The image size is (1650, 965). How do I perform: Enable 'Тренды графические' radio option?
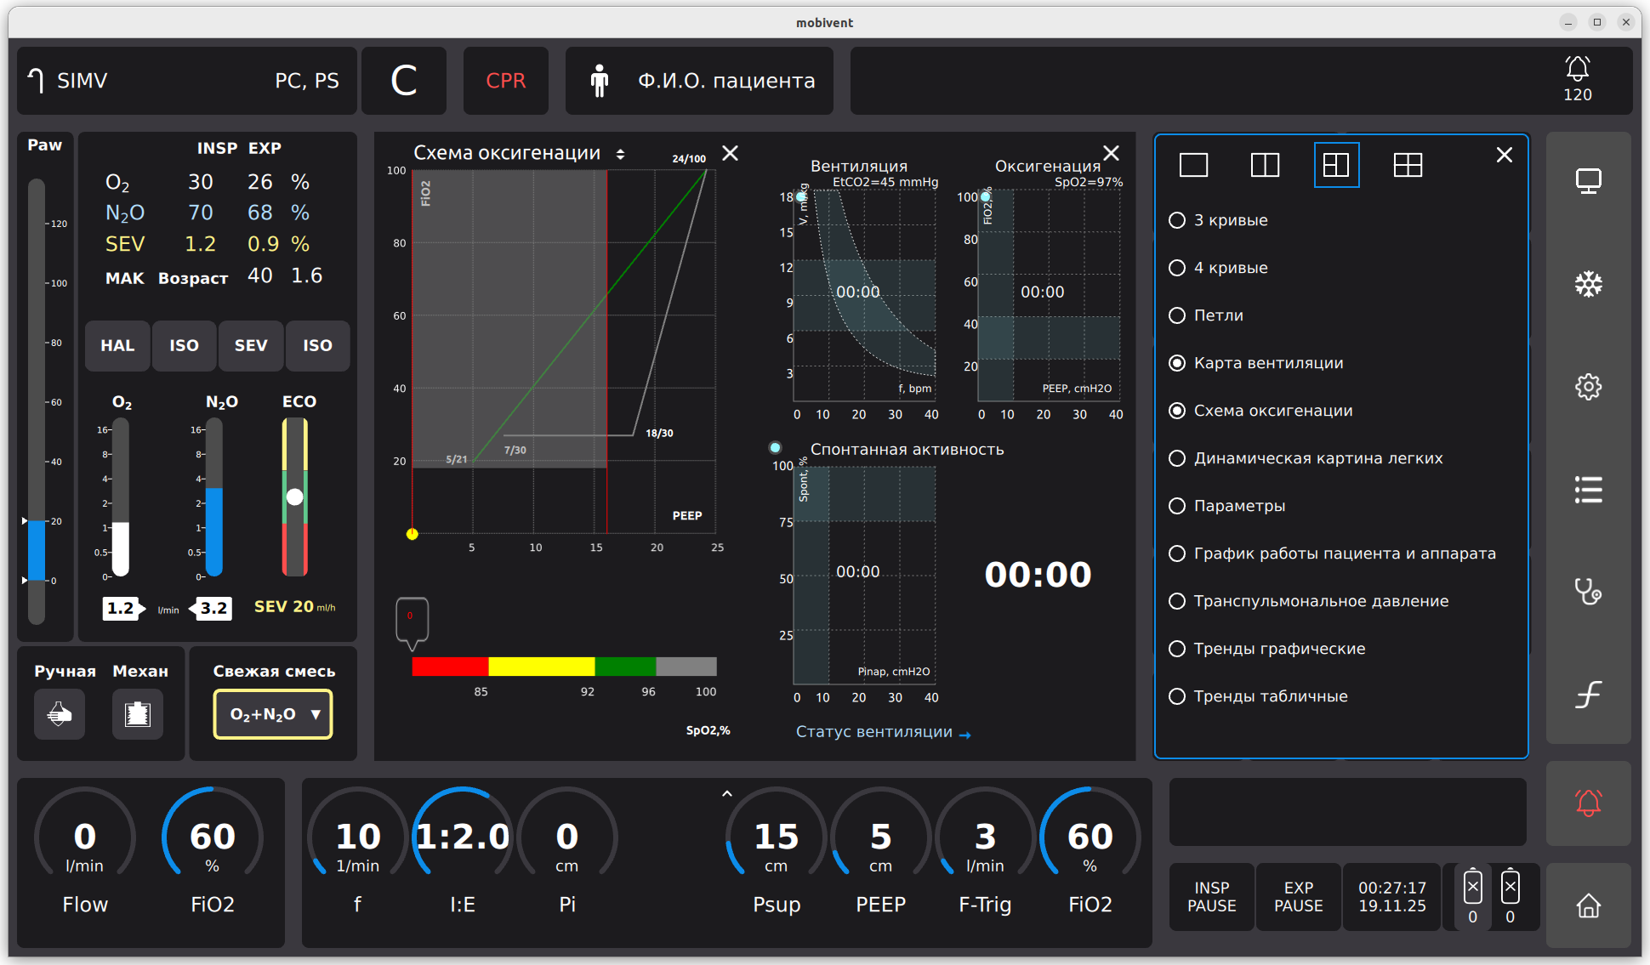point(1177,649)
